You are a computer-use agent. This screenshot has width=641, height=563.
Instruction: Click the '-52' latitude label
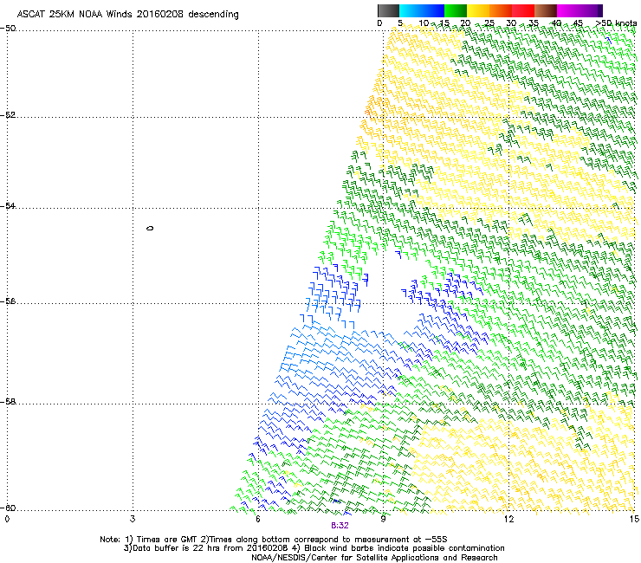8,115
